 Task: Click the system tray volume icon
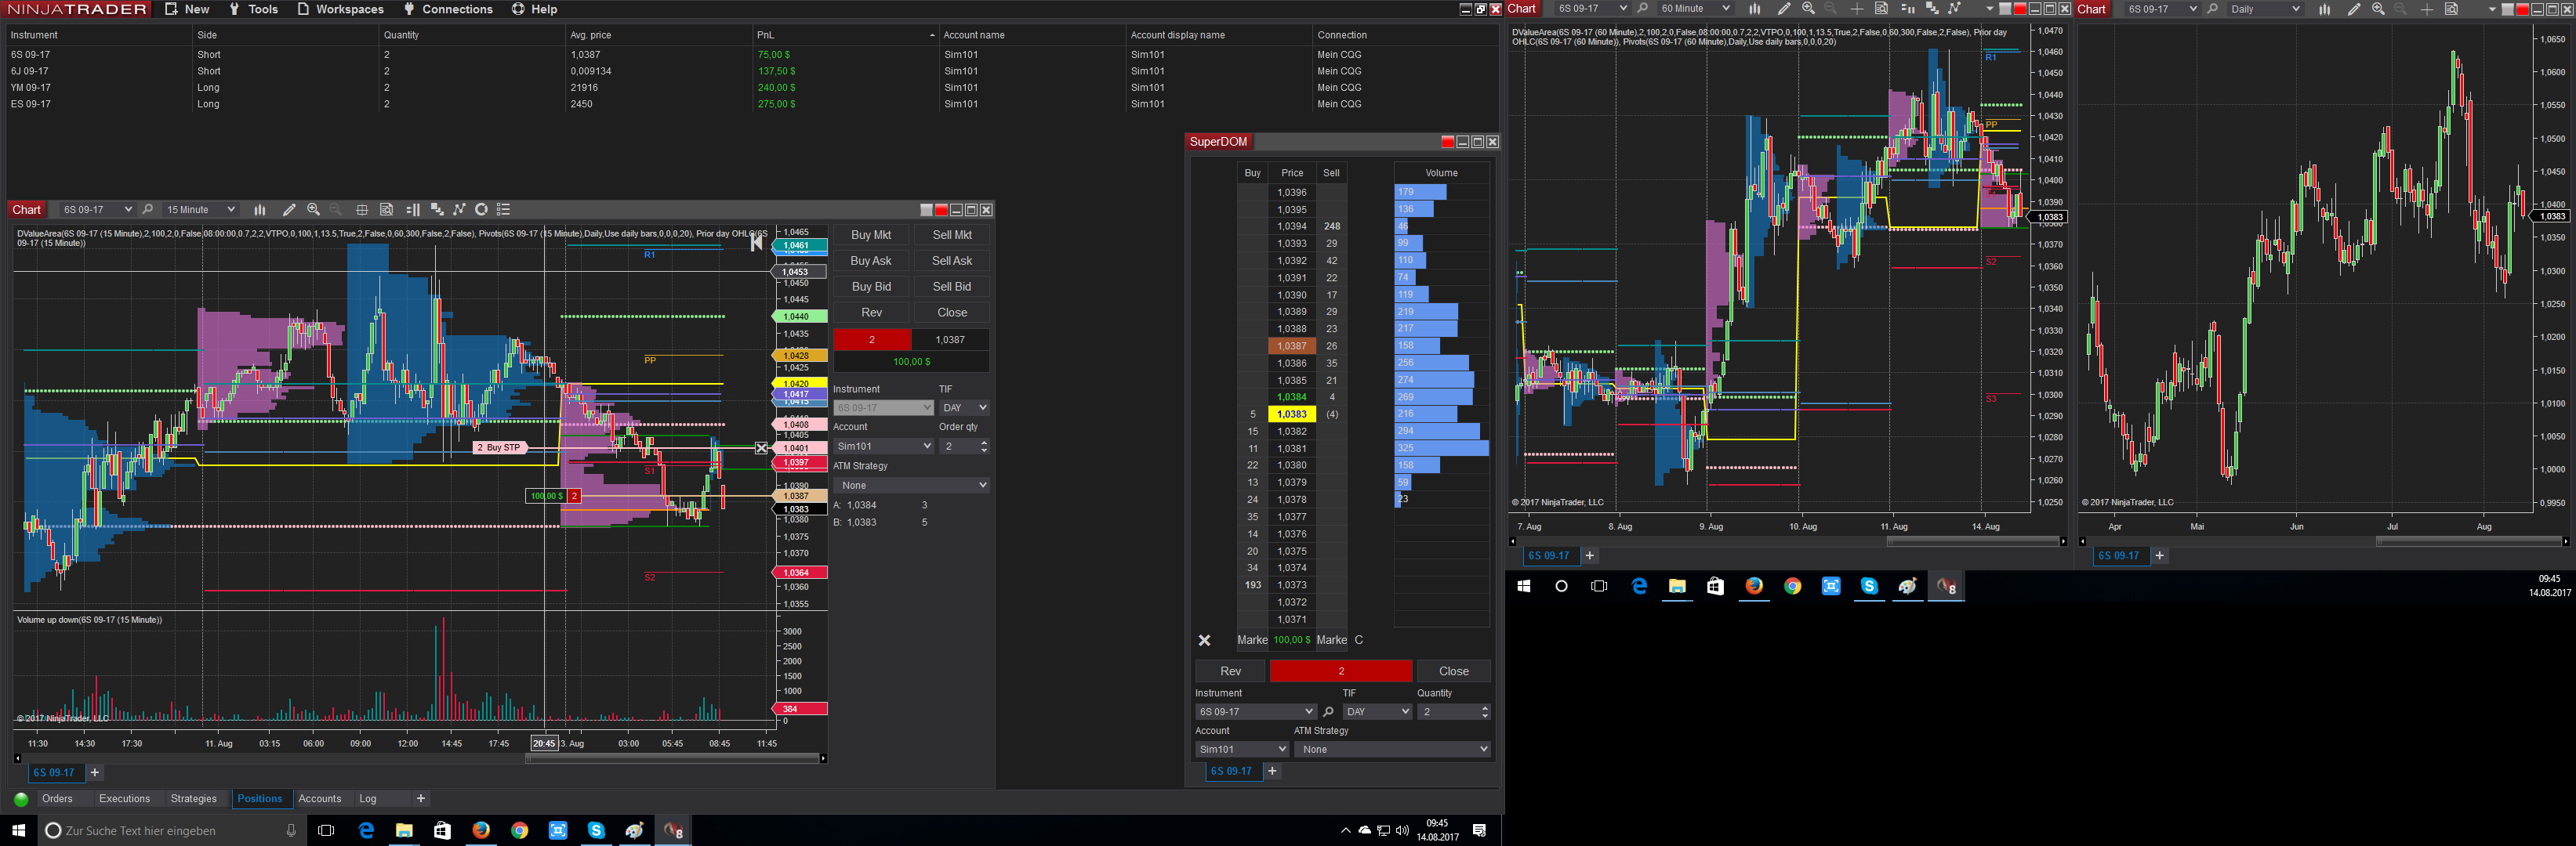1402,831
